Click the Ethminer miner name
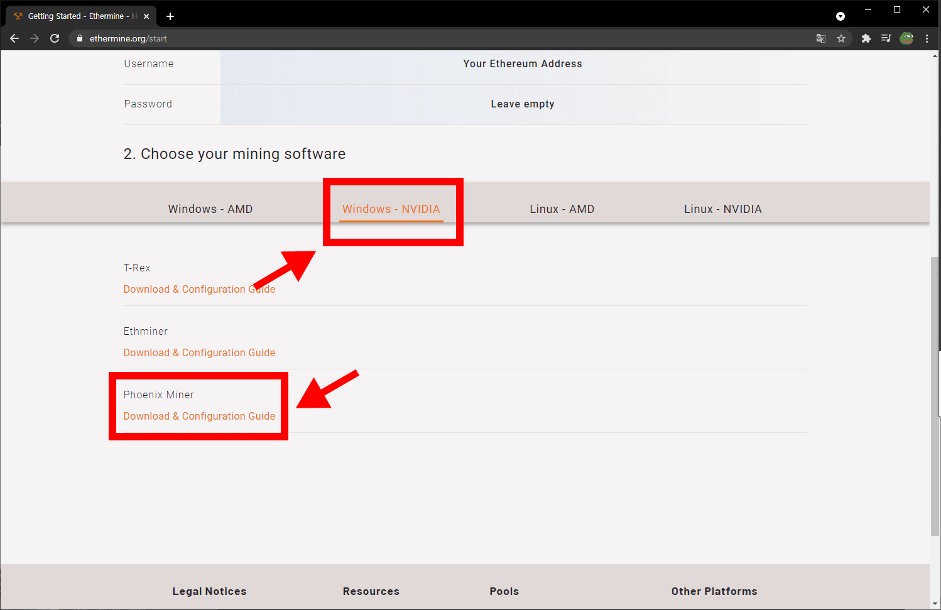The width and height of the screenshot is (941, 610). [x=146, y=331]
